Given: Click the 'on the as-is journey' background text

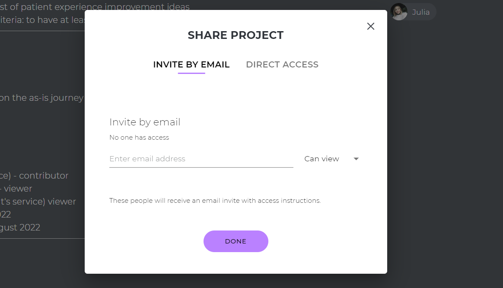Looking at the screenshot, I should tap(42, 98).
